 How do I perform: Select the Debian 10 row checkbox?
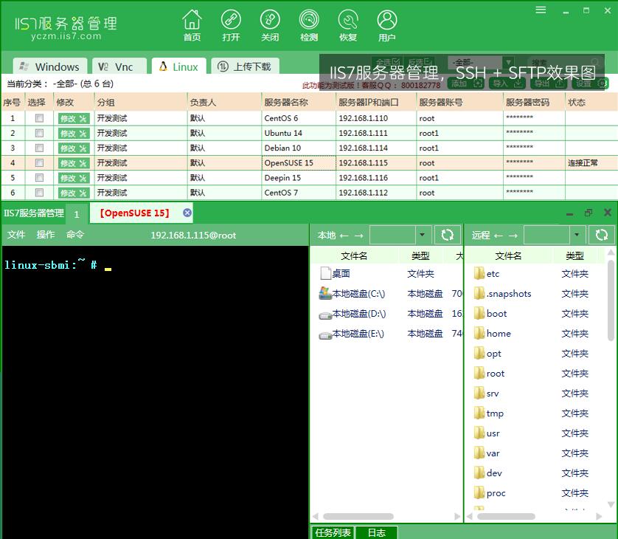(x=40, y=148)
